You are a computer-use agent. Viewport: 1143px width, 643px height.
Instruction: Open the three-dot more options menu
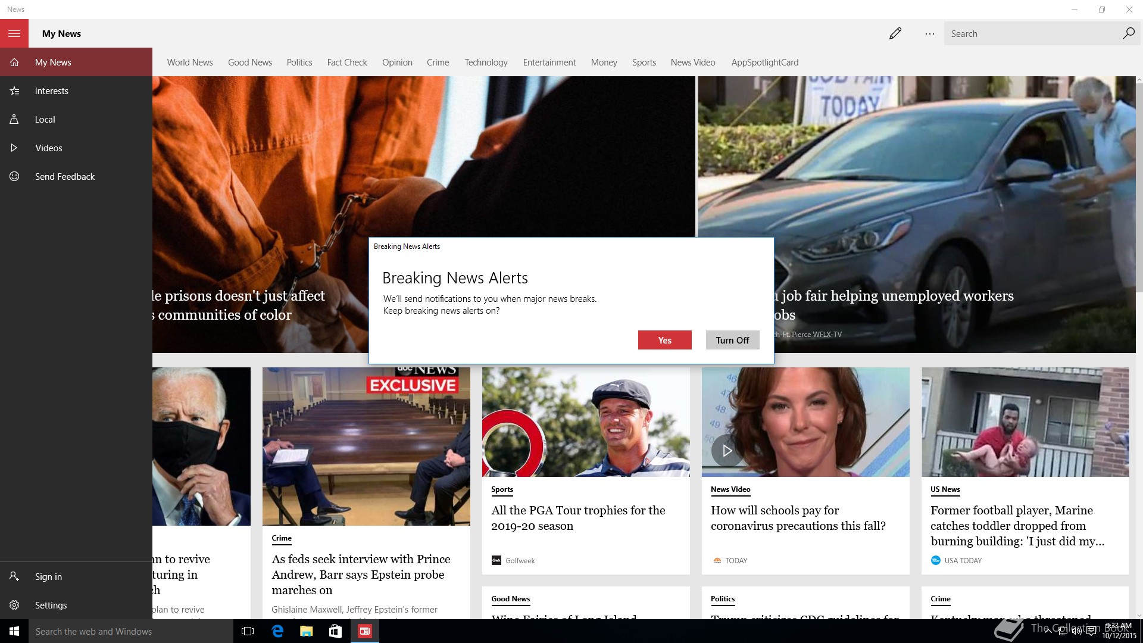click(x=929, y=34)
